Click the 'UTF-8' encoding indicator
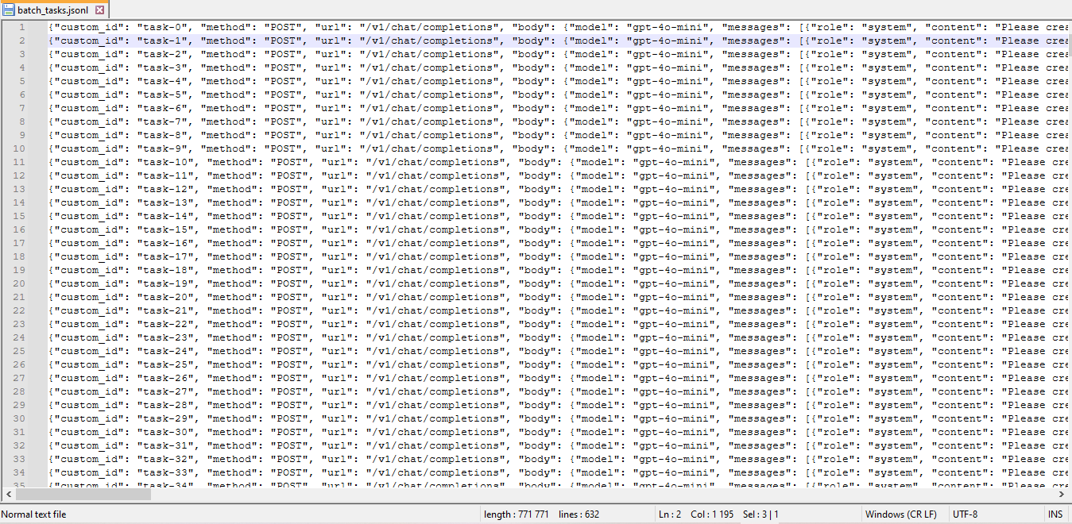The image size is (1072, 524). [966, 514]
